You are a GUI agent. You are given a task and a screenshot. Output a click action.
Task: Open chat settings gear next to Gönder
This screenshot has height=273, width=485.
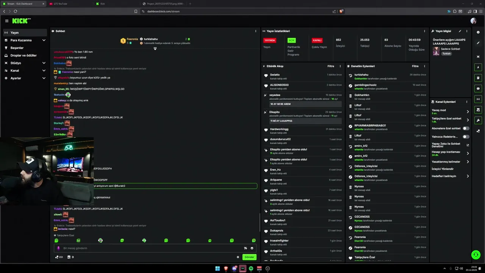238,257
